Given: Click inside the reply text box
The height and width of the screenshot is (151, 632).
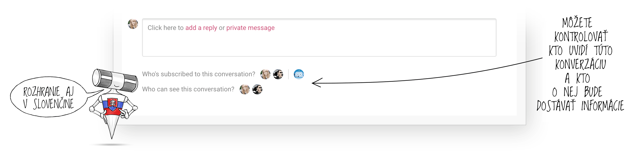Looking at the screenshot, I should tap(319, 37).
